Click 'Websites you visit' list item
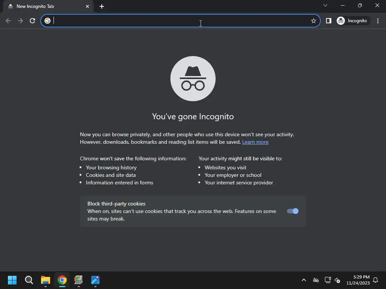 225,167
